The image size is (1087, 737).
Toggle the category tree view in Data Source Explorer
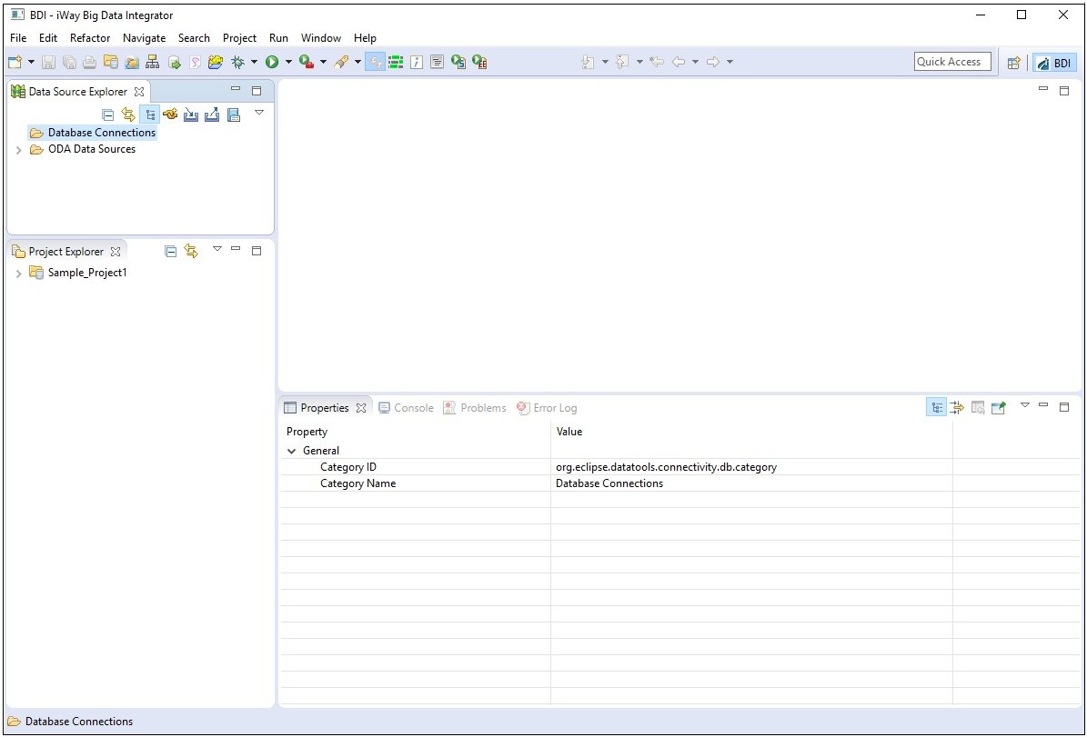(x=150, y=115)
